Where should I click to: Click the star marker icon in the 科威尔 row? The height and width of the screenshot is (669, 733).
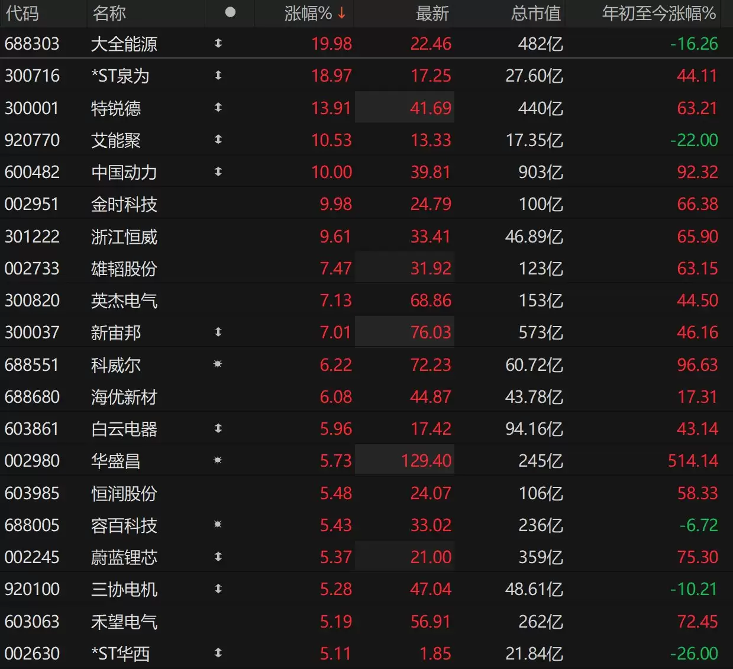point(218,364)
